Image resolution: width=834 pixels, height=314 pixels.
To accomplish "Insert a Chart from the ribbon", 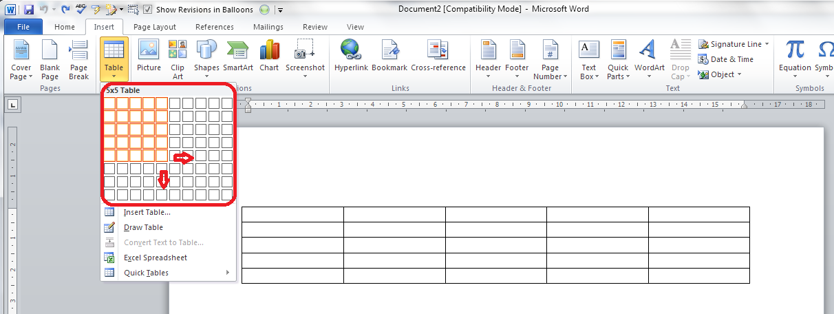I will pos(269,50).
